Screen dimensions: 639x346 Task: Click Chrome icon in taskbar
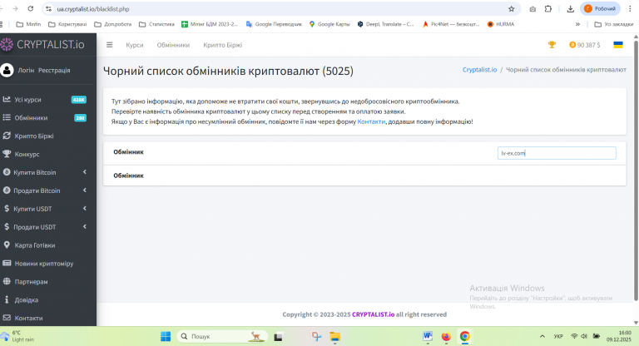pyautogui.click(x=464, y=336)
